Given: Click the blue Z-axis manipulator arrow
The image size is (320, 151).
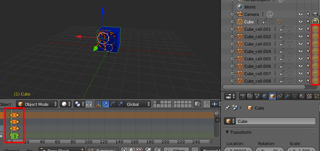Looking at the screenshot, I should pyautogui.click(x=103, y=10).
